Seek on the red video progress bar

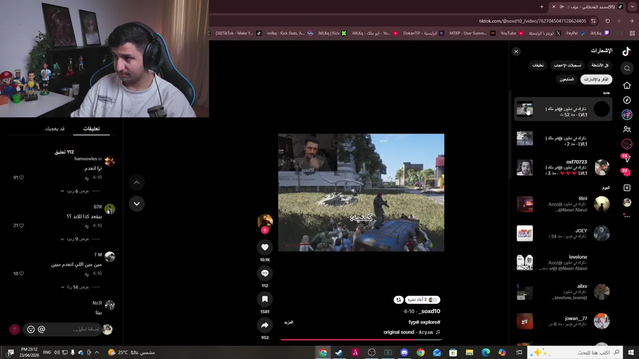pyautogui.click(x=361, y=340)
